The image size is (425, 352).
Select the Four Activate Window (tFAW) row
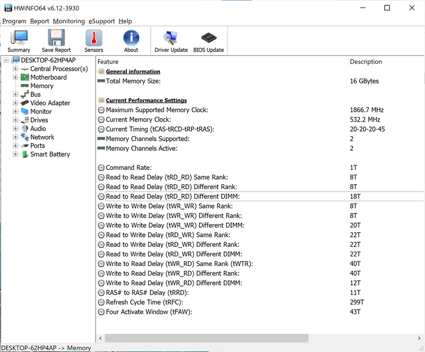coord(260,312)
